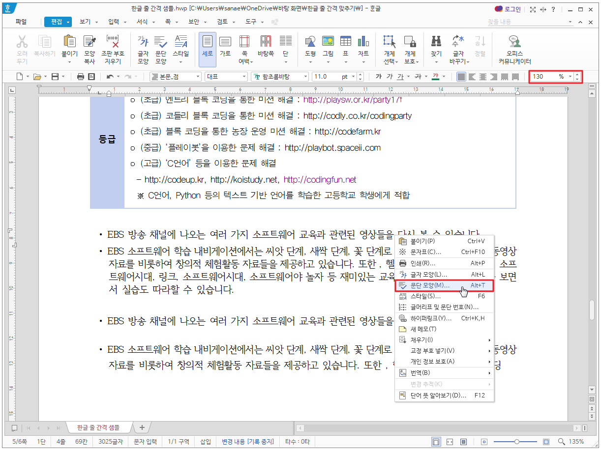This screenshot has width=601, height=451.
Task: Open link http://codefarm.kr in document
Action: [348, 132]
